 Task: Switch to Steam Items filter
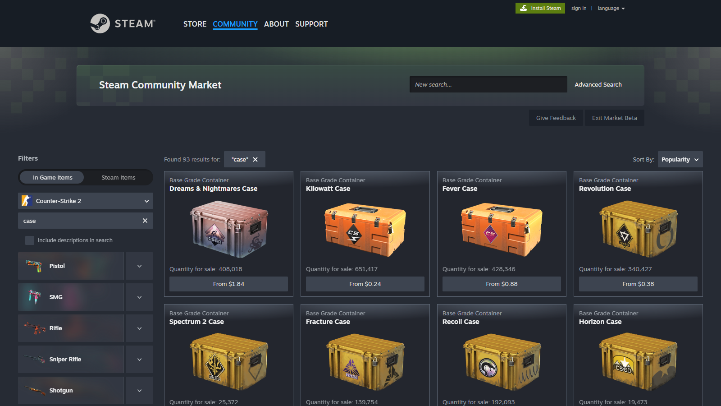pyautogui.click(x=119, y=177)
